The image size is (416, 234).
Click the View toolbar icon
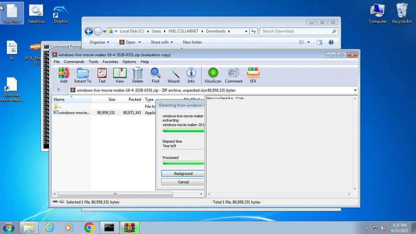click(120, 75)
